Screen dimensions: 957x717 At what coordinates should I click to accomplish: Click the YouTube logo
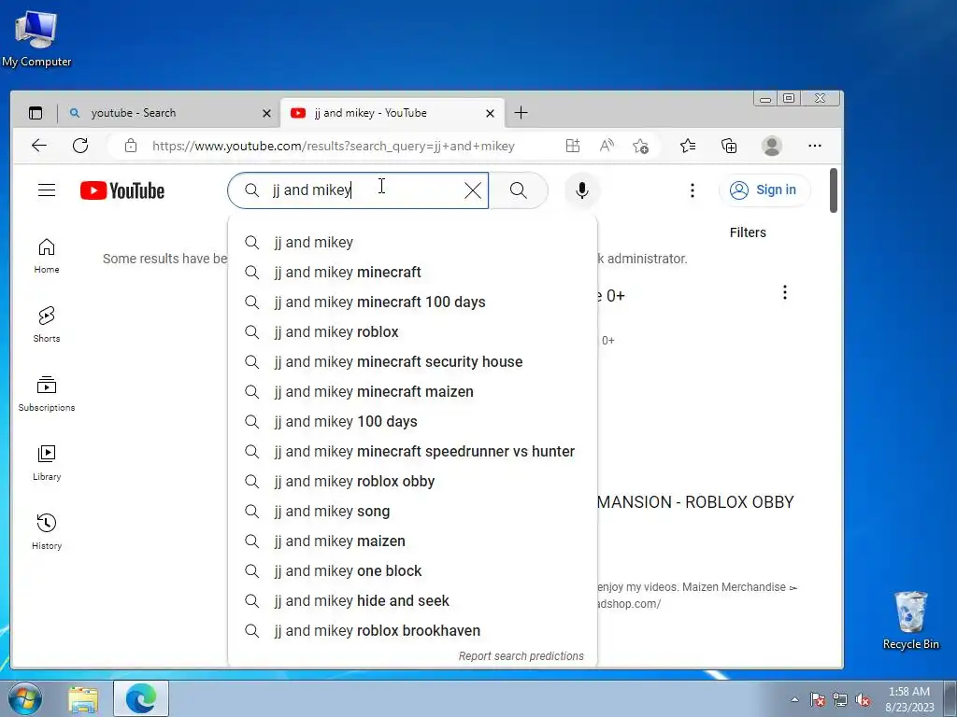(122, 190)
